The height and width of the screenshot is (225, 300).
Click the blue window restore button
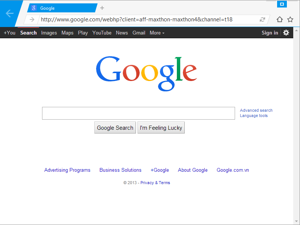(x=282, y=4)
